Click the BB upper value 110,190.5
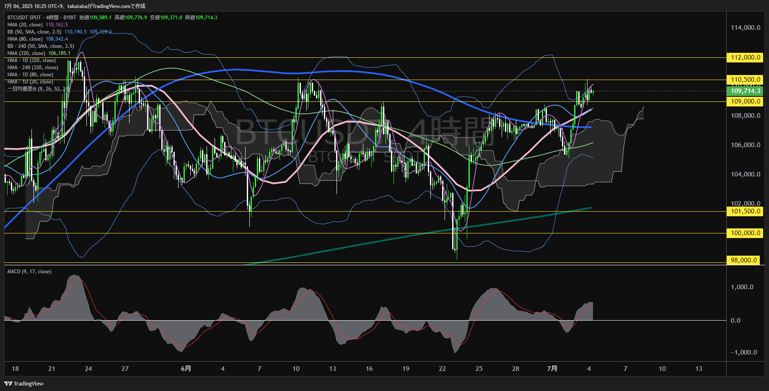769x391 pixels. click(x=75, y=32)
